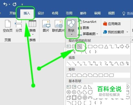Pick Text Box in recently used shapes
133x105 pixels.
69,47
